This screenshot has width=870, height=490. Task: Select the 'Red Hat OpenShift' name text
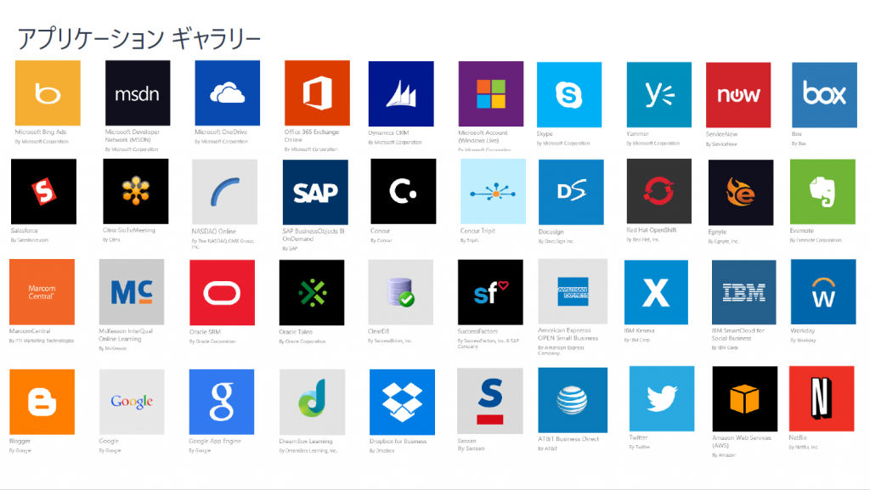(652, 230)
